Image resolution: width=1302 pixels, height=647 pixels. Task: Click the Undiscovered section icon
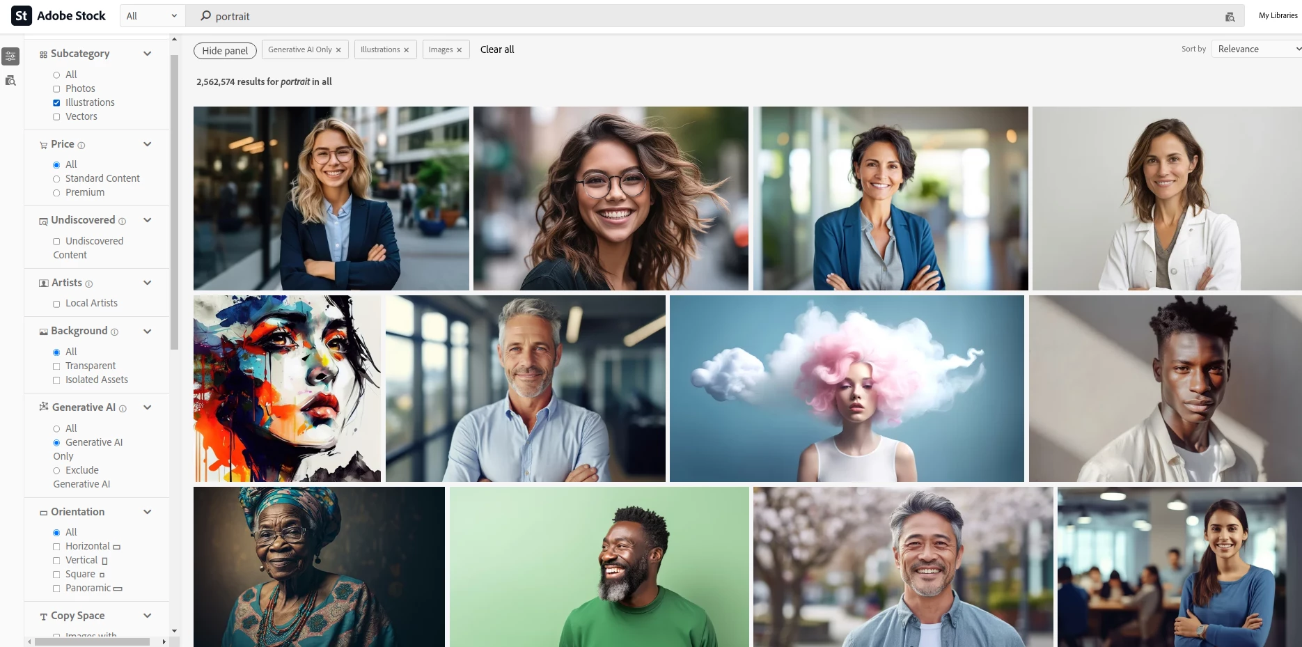coord(43,221)
